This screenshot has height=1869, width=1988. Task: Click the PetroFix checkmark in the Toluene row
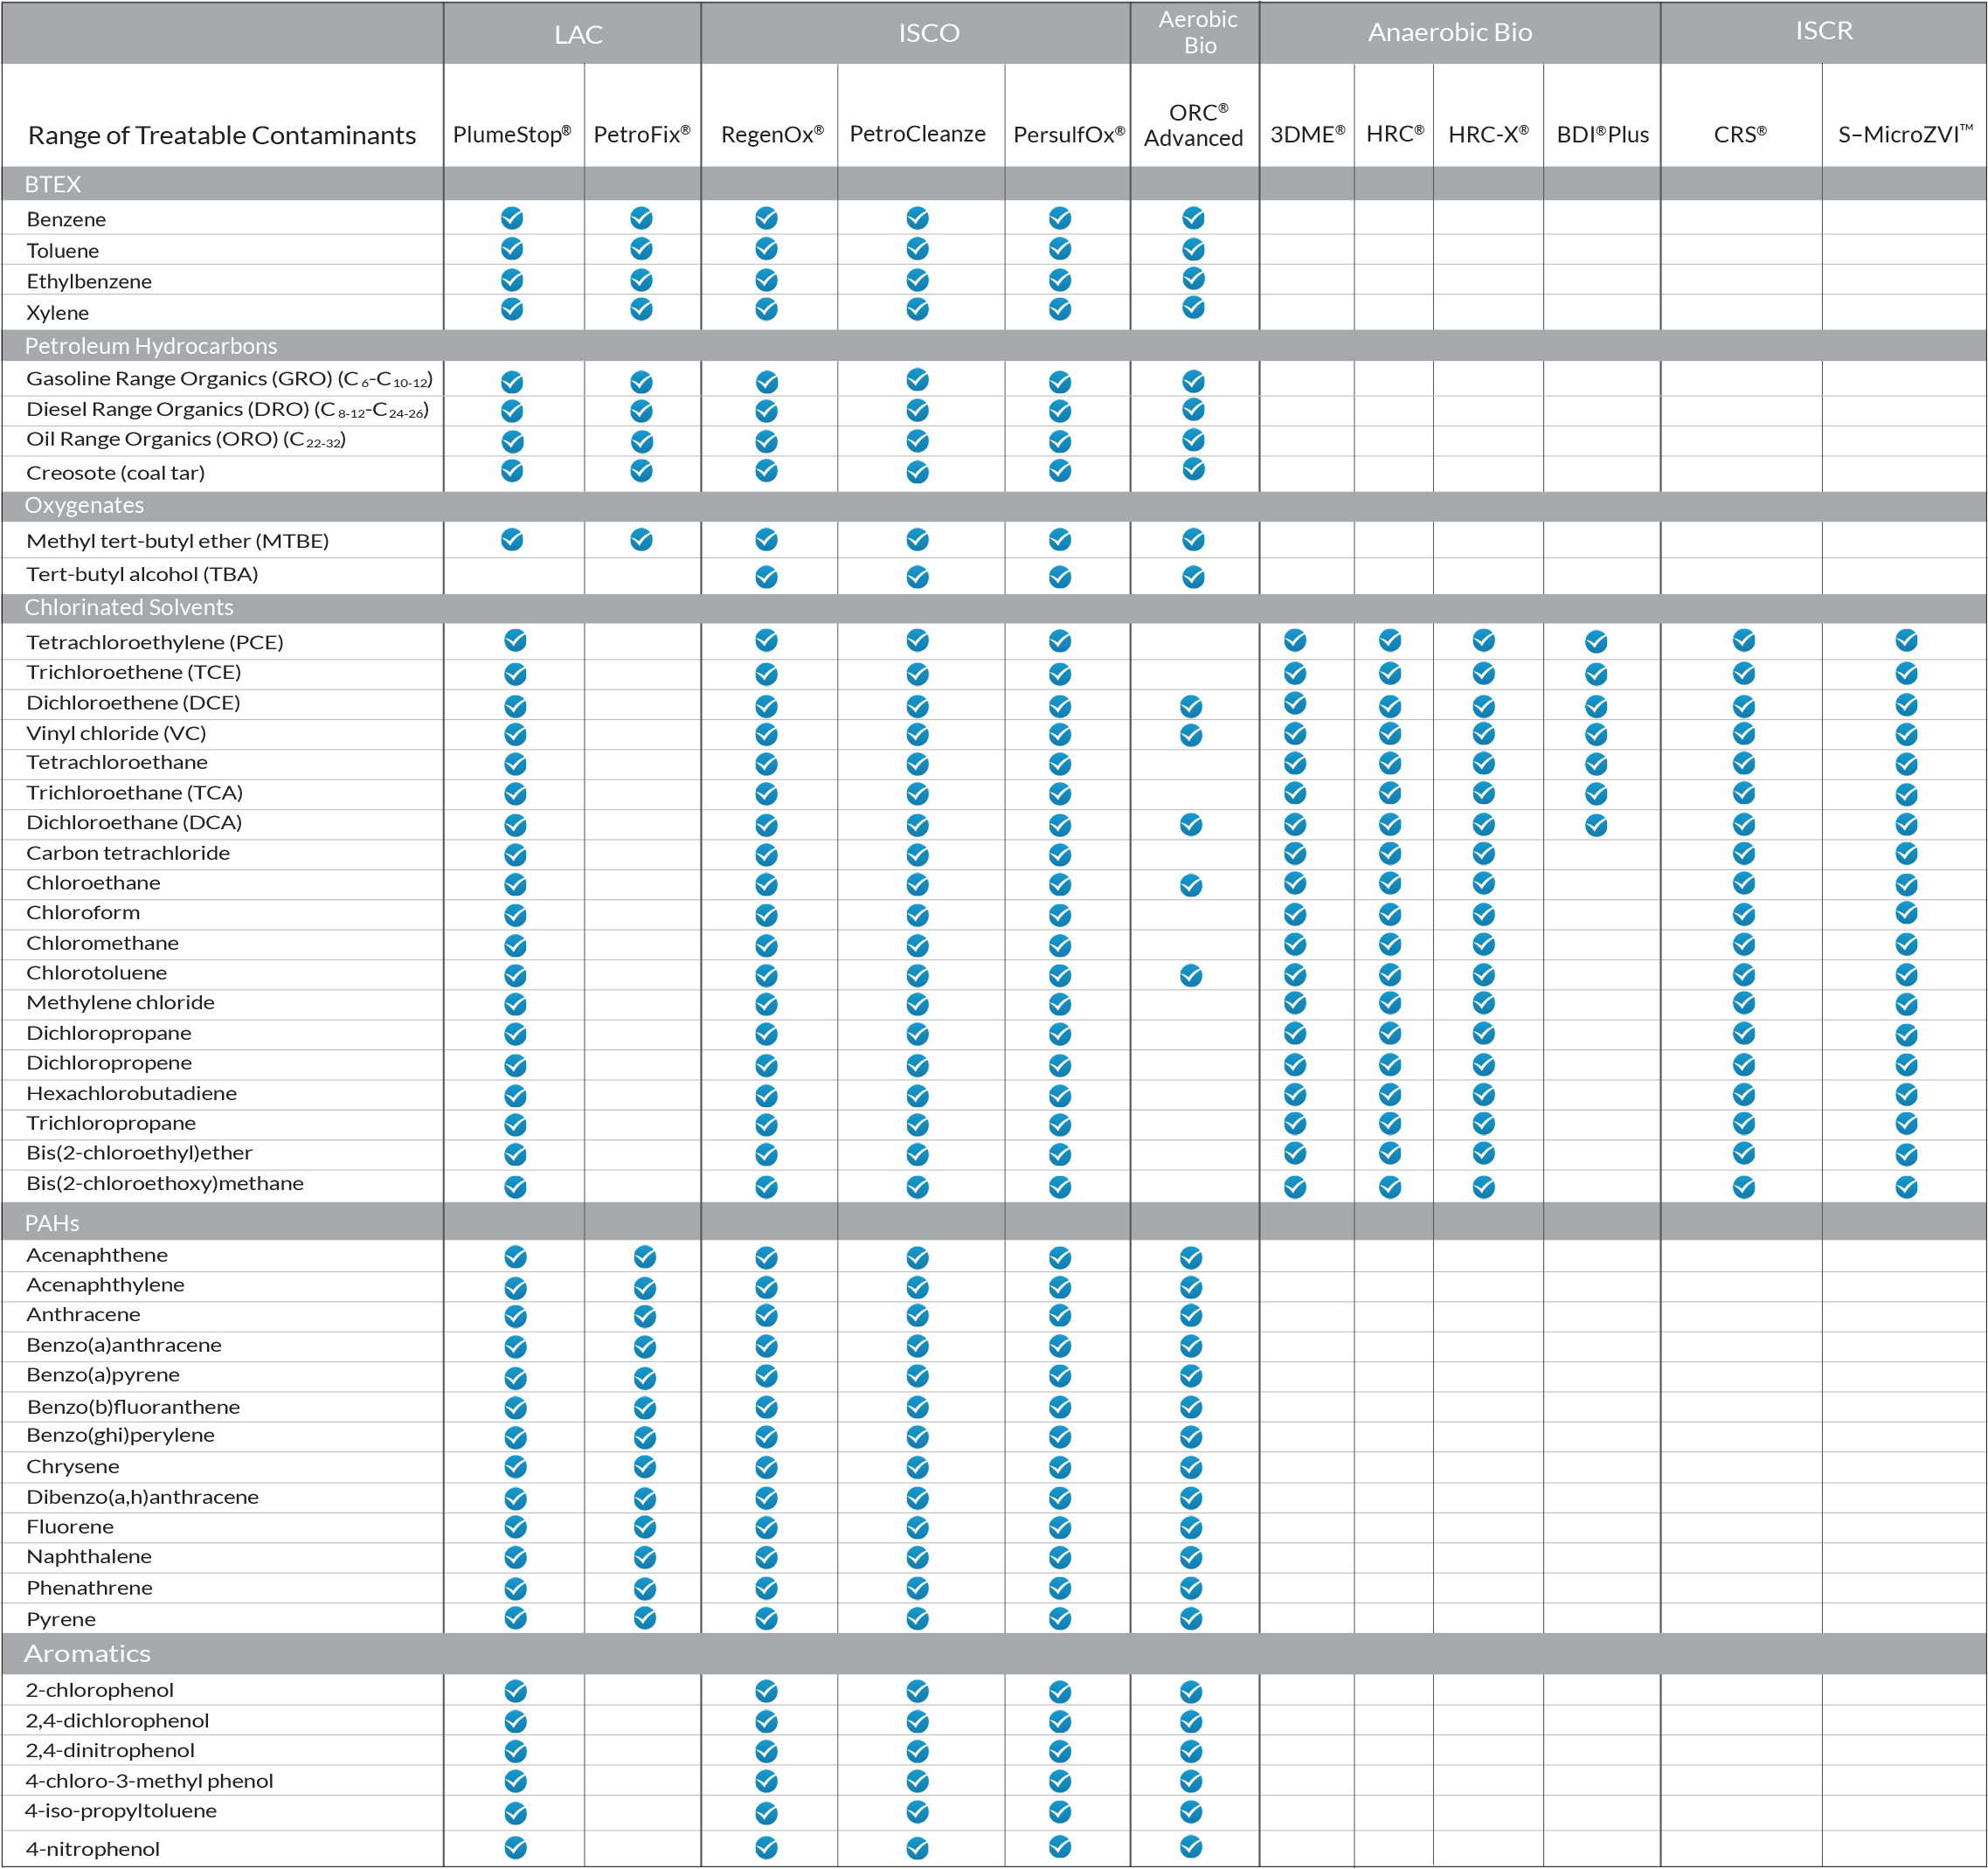641,249
